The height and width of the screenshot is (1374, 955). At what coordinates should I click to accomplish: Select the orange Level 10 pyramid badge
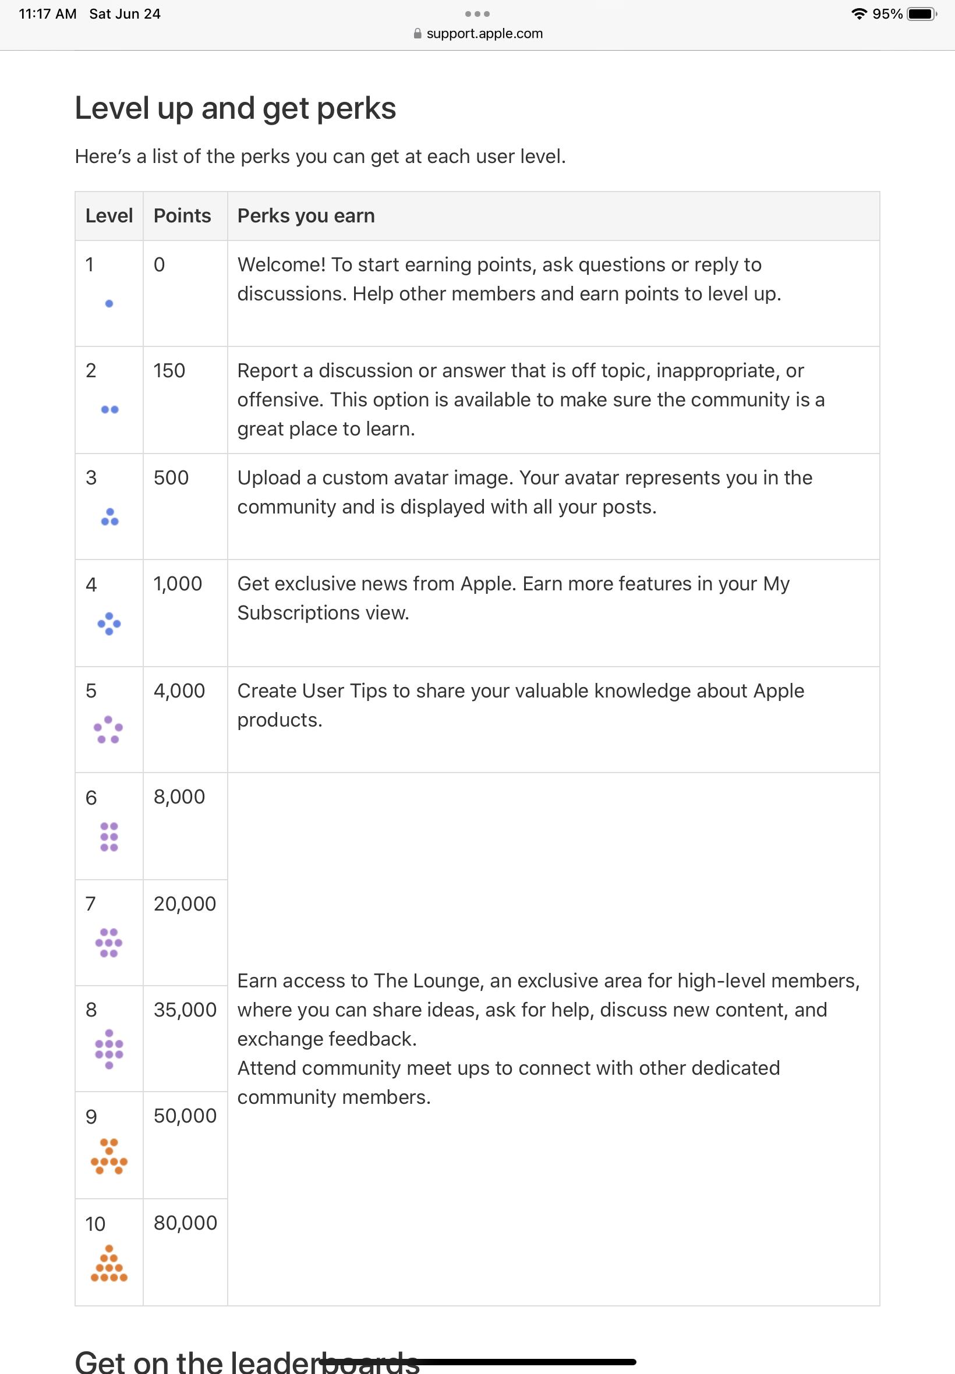click(x=108, y=1262)
